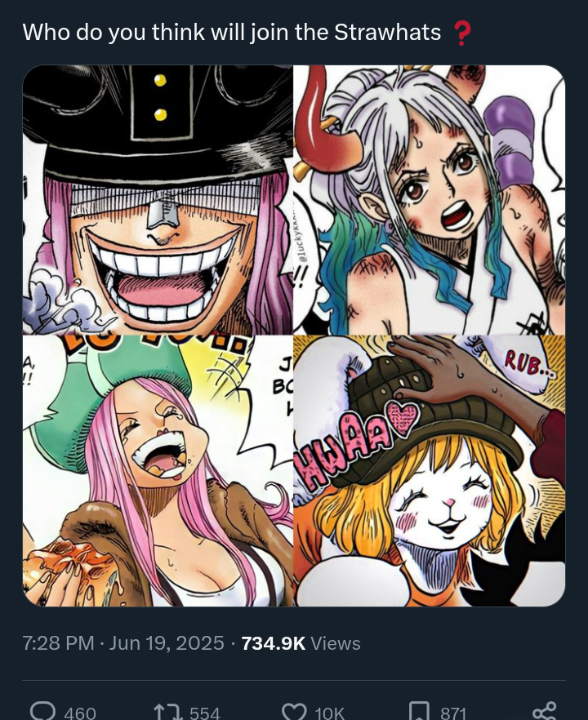588x720 pixels.
Task: Click the red question mark emoji
Action: click(x=461, y=33)
